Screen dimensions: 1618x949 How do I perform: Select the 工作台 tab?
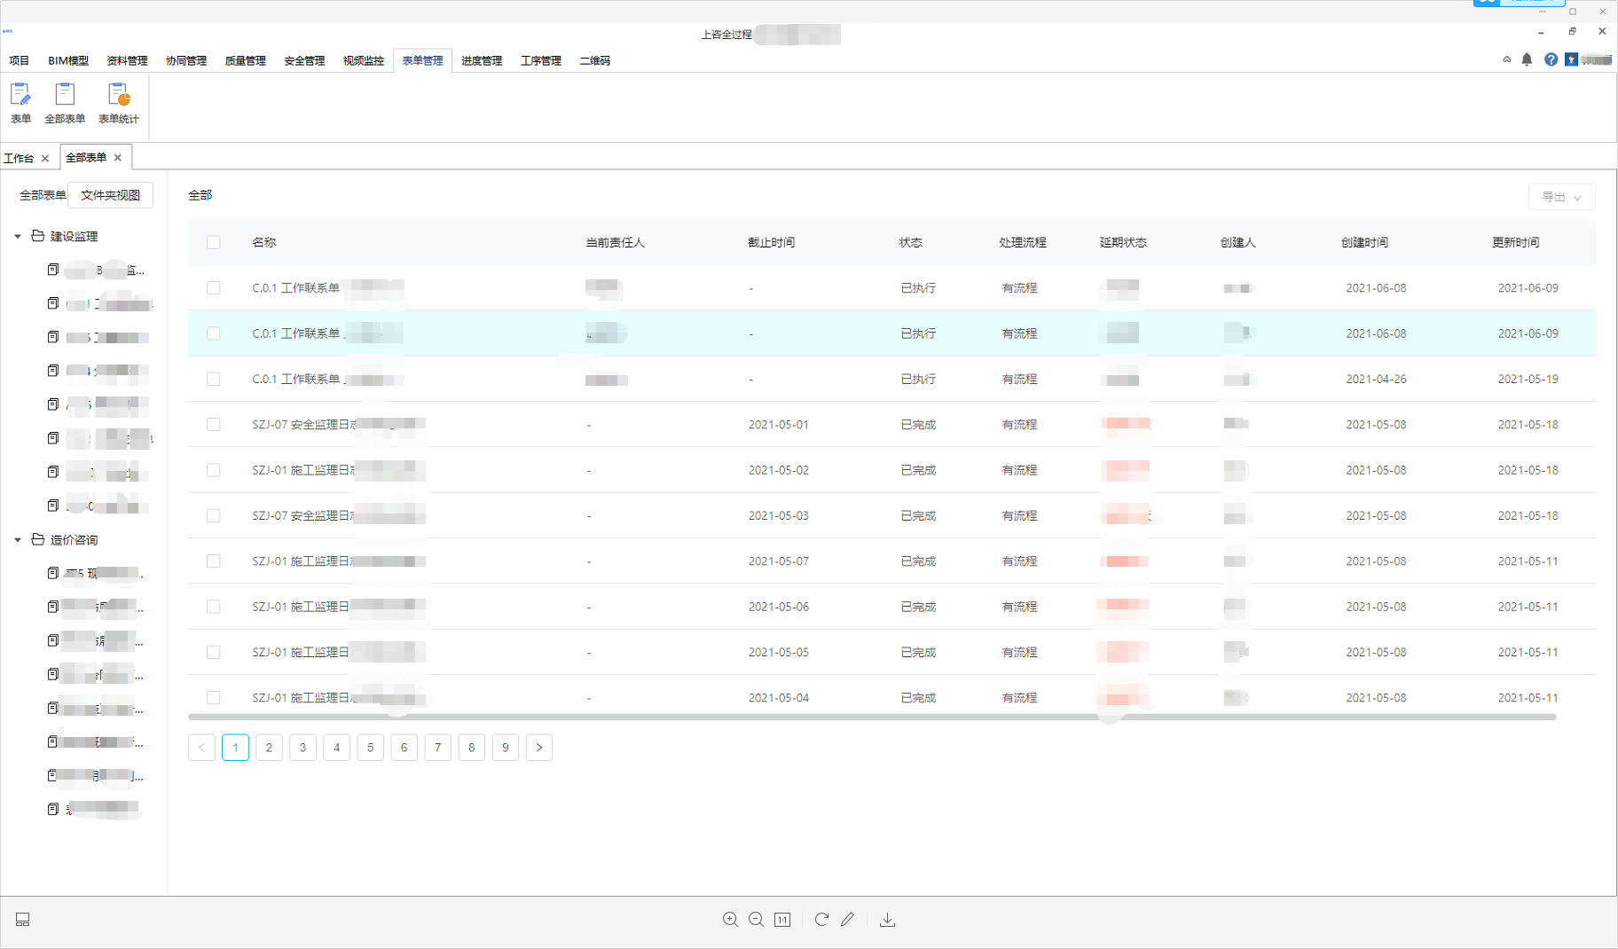19,158
